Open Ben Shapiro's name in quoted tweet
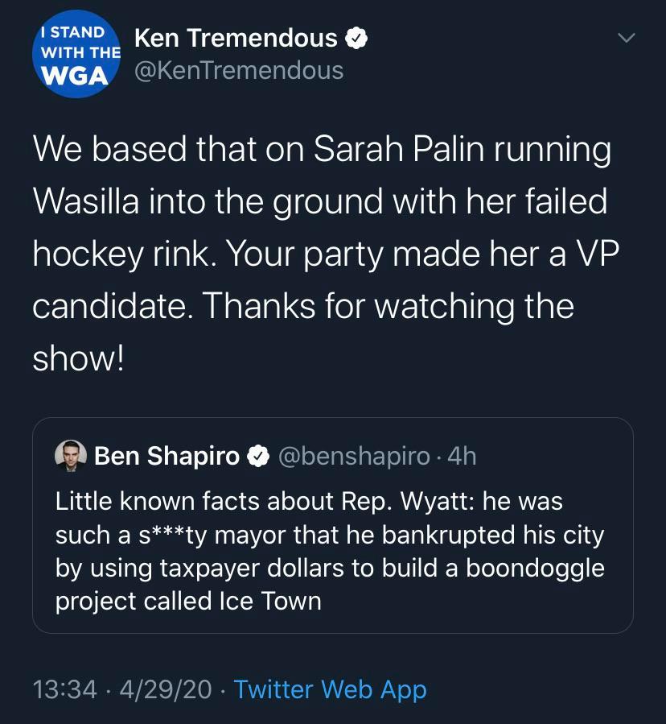The width and height of the screenshot is (666, 724). coord(166,457)
